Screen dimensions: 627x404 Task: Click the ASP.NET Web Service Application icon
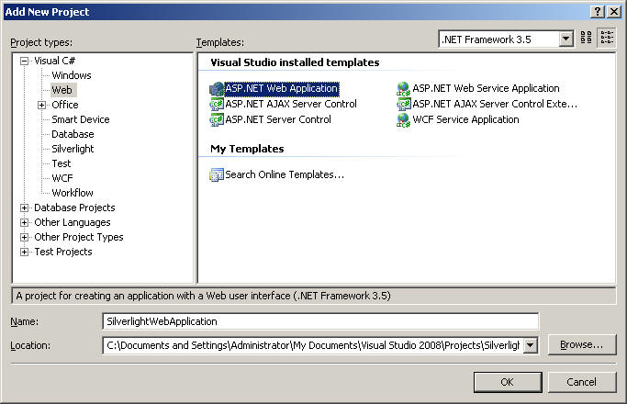(x=404, y=89)
